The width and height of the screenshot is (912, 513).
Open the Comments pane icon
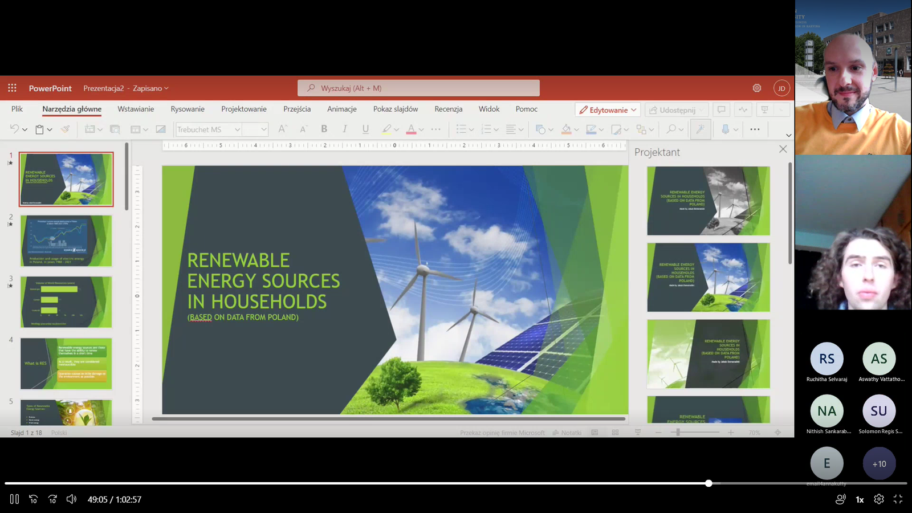tap(721, 109)
